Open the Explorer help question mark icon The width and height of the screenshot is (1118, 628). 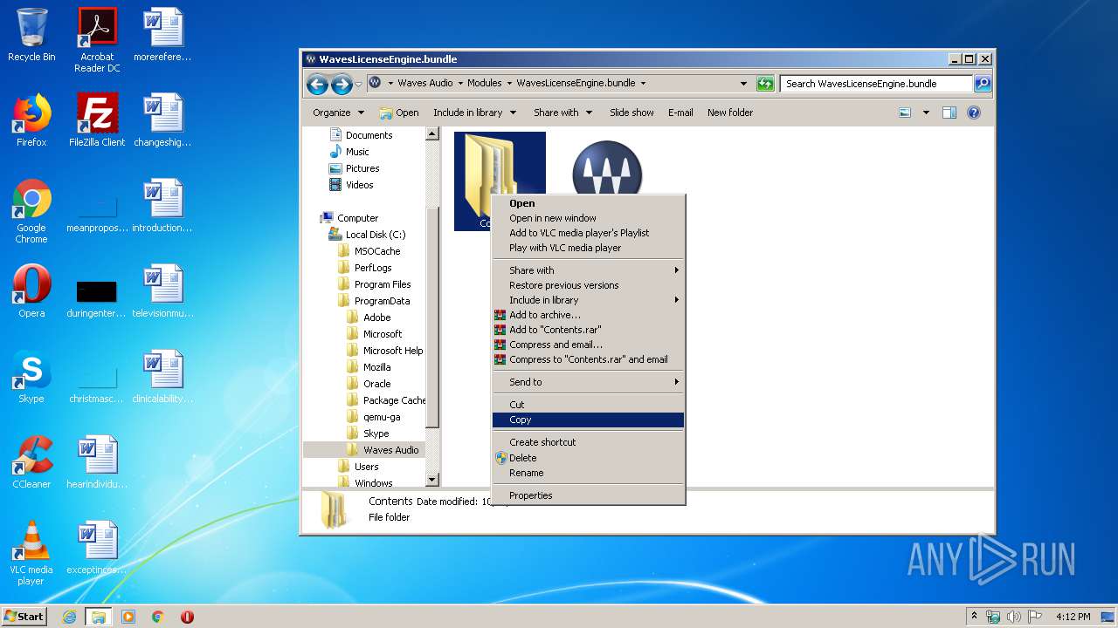[974, 113]
